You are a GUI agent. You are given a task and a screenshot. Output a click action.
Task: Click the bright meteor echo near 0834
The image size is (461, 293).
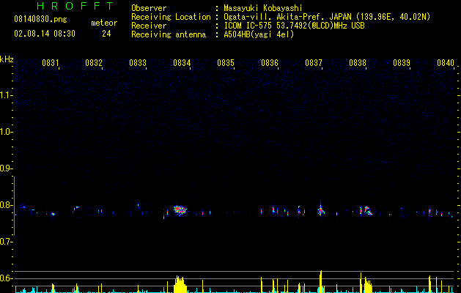click(x=180, y=209)
